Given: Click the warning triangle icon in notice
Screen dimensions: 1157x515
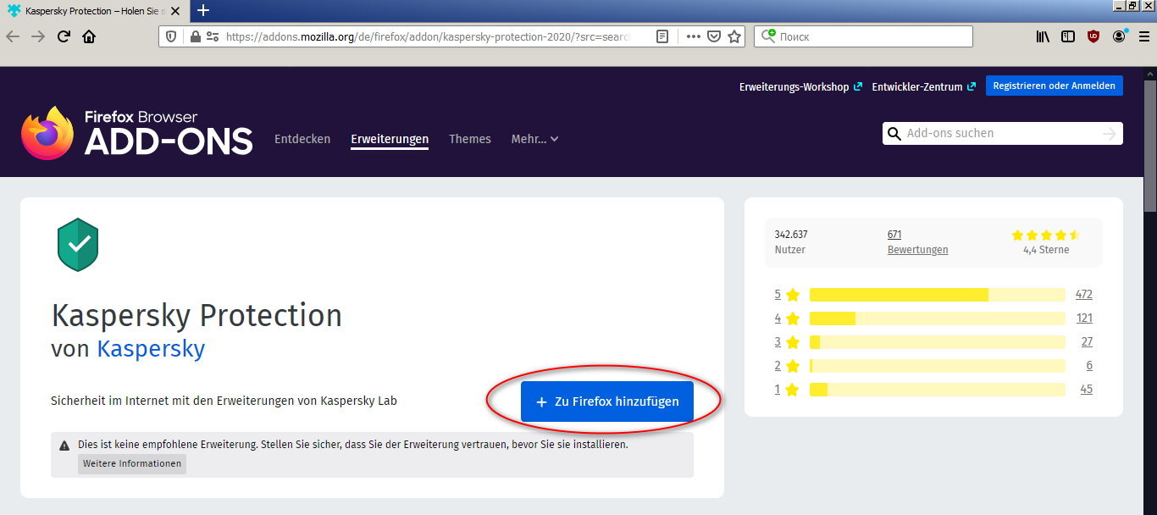Looking at the screenshot, I should click(64, 445).
